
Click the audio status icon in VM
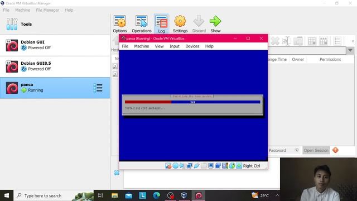click(x=182, y=166)
